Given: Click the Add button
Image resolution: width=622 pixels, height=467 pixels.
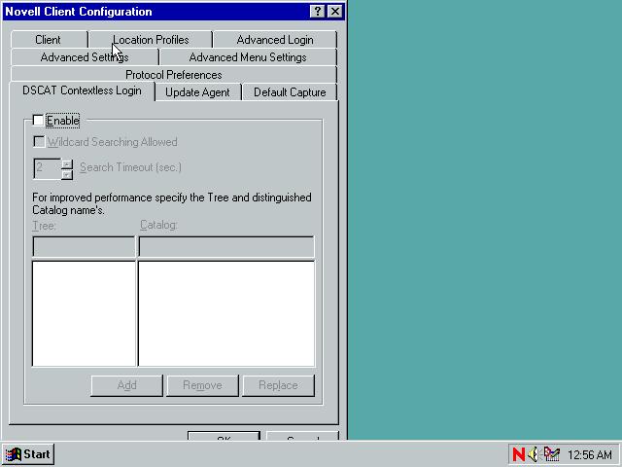Looking at the screenshot, I should pos(127,385).
